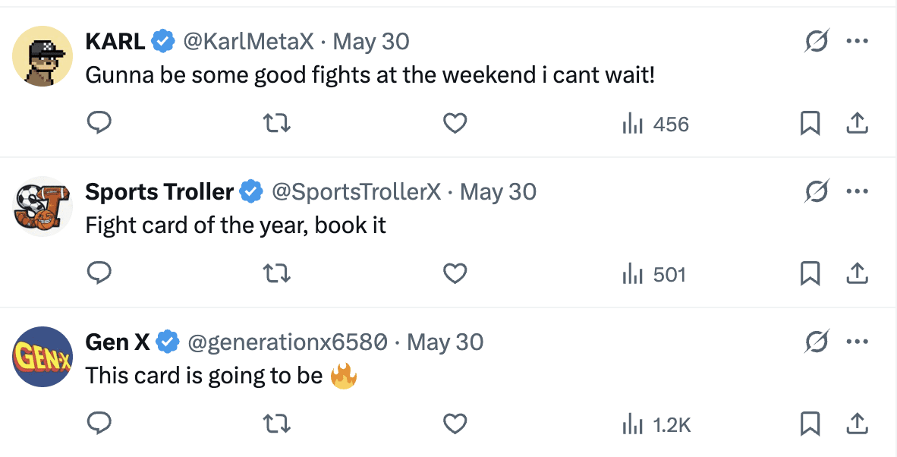Open the @SportsTrollerX handle link
The width and height of the screenshot is (897, 457).
[356, 191]
